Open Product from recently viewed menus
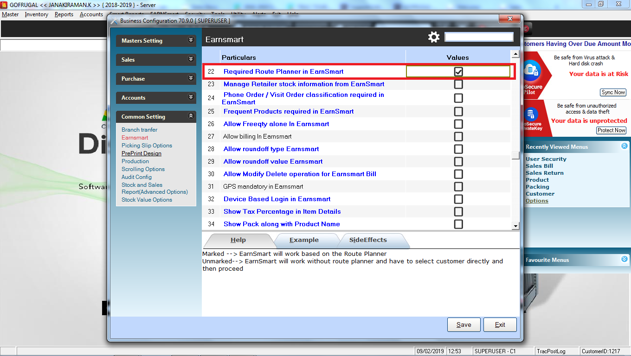The height and width of the screenshot is (356, 631). [x=537, y=180]
